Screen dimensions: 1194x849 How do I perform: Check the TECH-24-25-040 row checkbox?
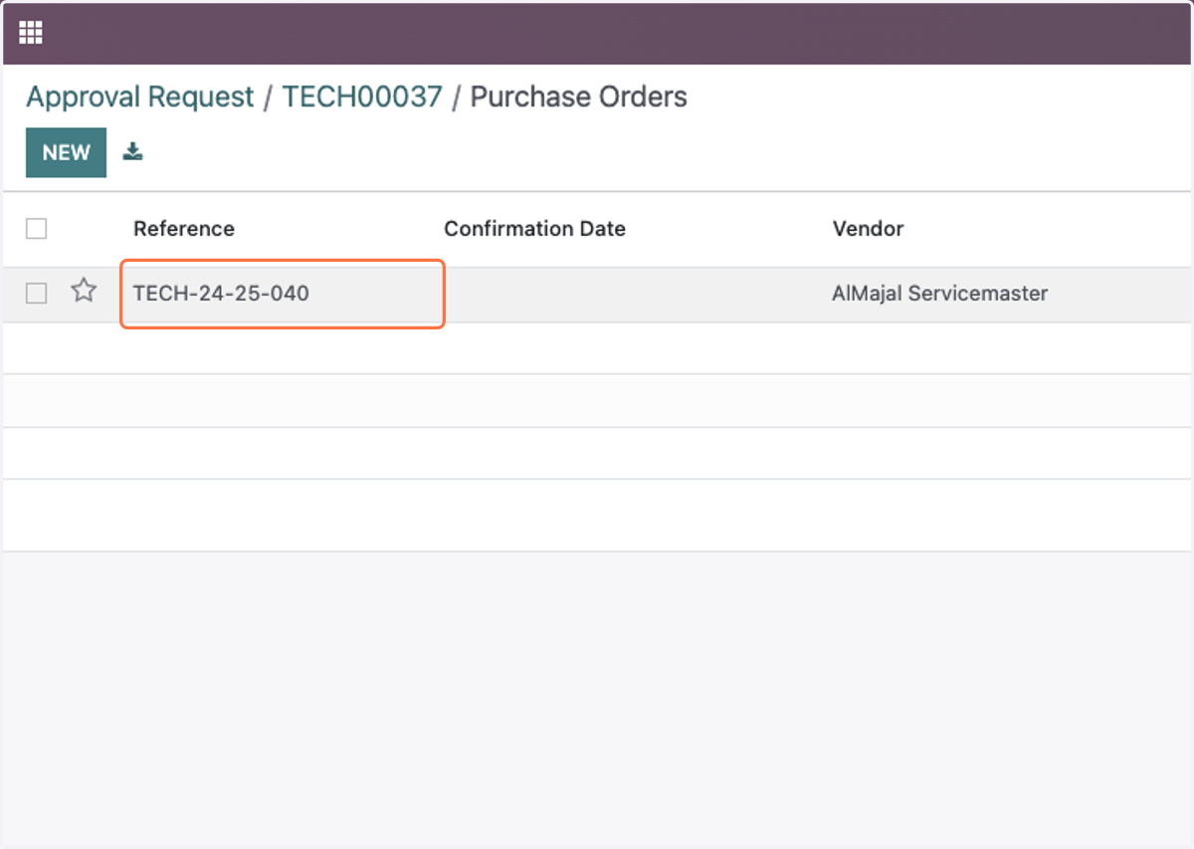[x=36, y=293]
